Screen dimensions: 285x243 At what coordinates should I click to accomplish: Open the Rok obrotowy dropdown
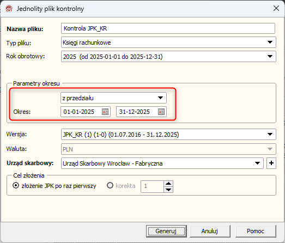pyautogui.click(x=270, y=57)
